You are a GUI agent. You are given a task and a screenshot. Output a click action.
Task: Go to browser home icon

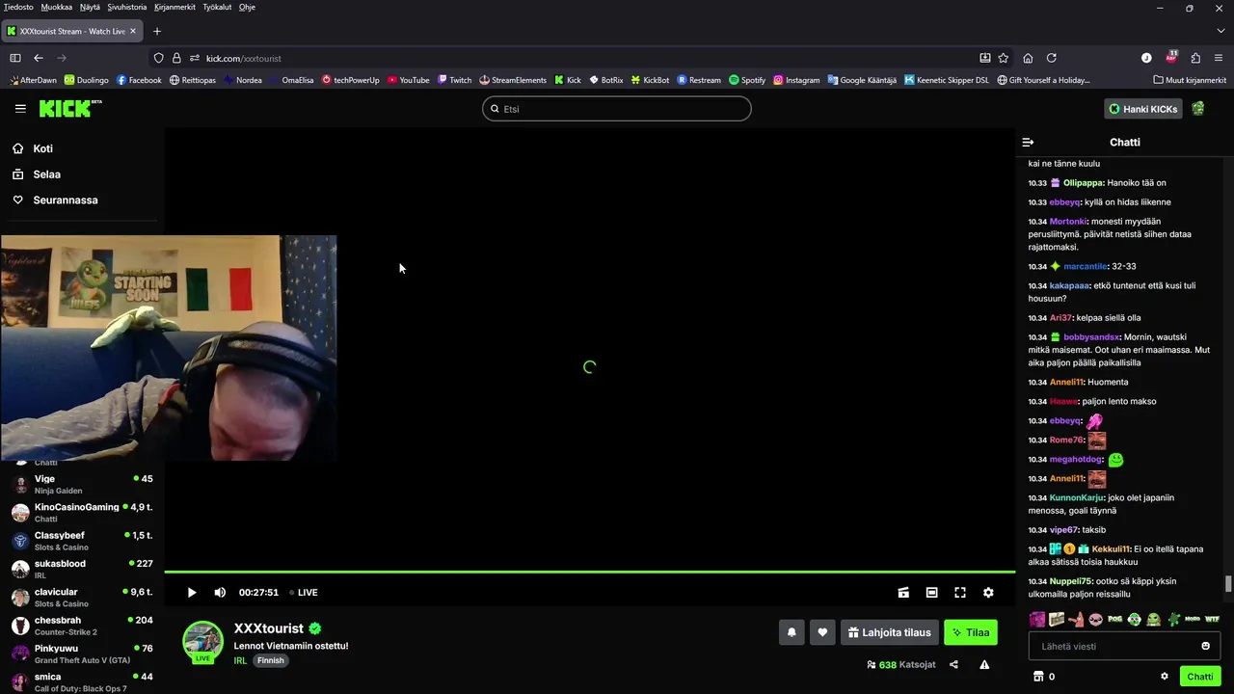[x=1028, y=58]
